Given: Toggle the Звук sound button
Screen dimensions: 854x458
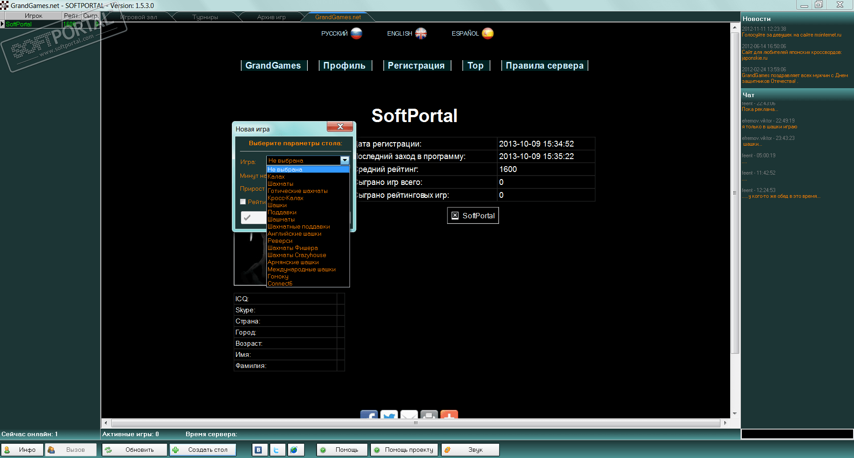Looking at the screenshot, I should point(470,450).
